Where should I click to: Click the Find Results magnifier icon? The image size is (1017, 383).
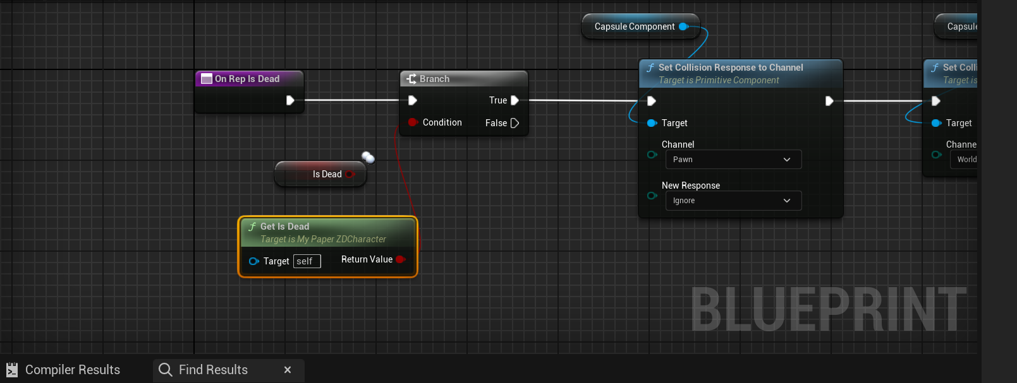[166, 370]
